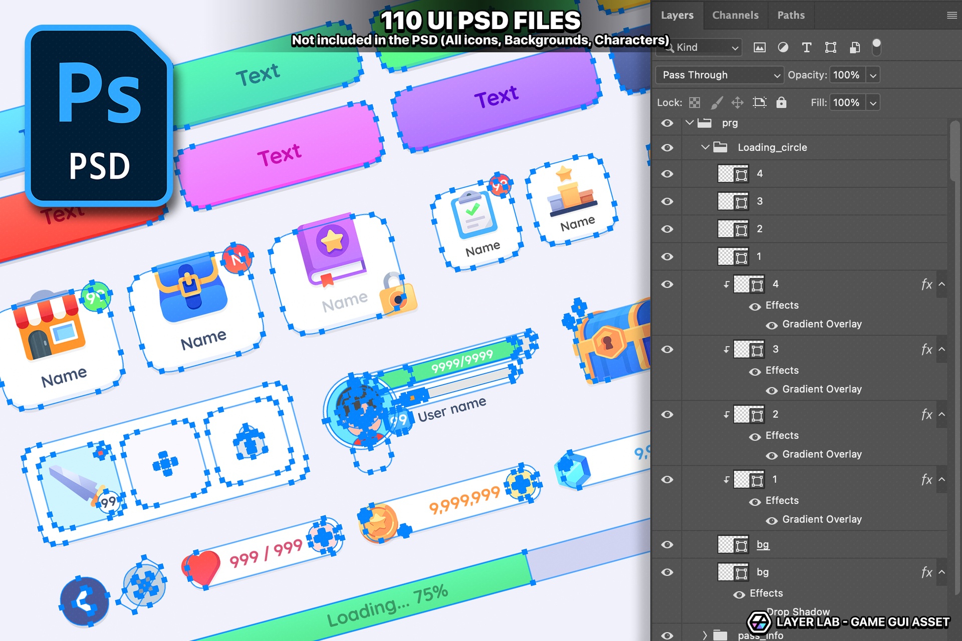
Task: Hide the Loading_circle group
Action: coord(667,148)
